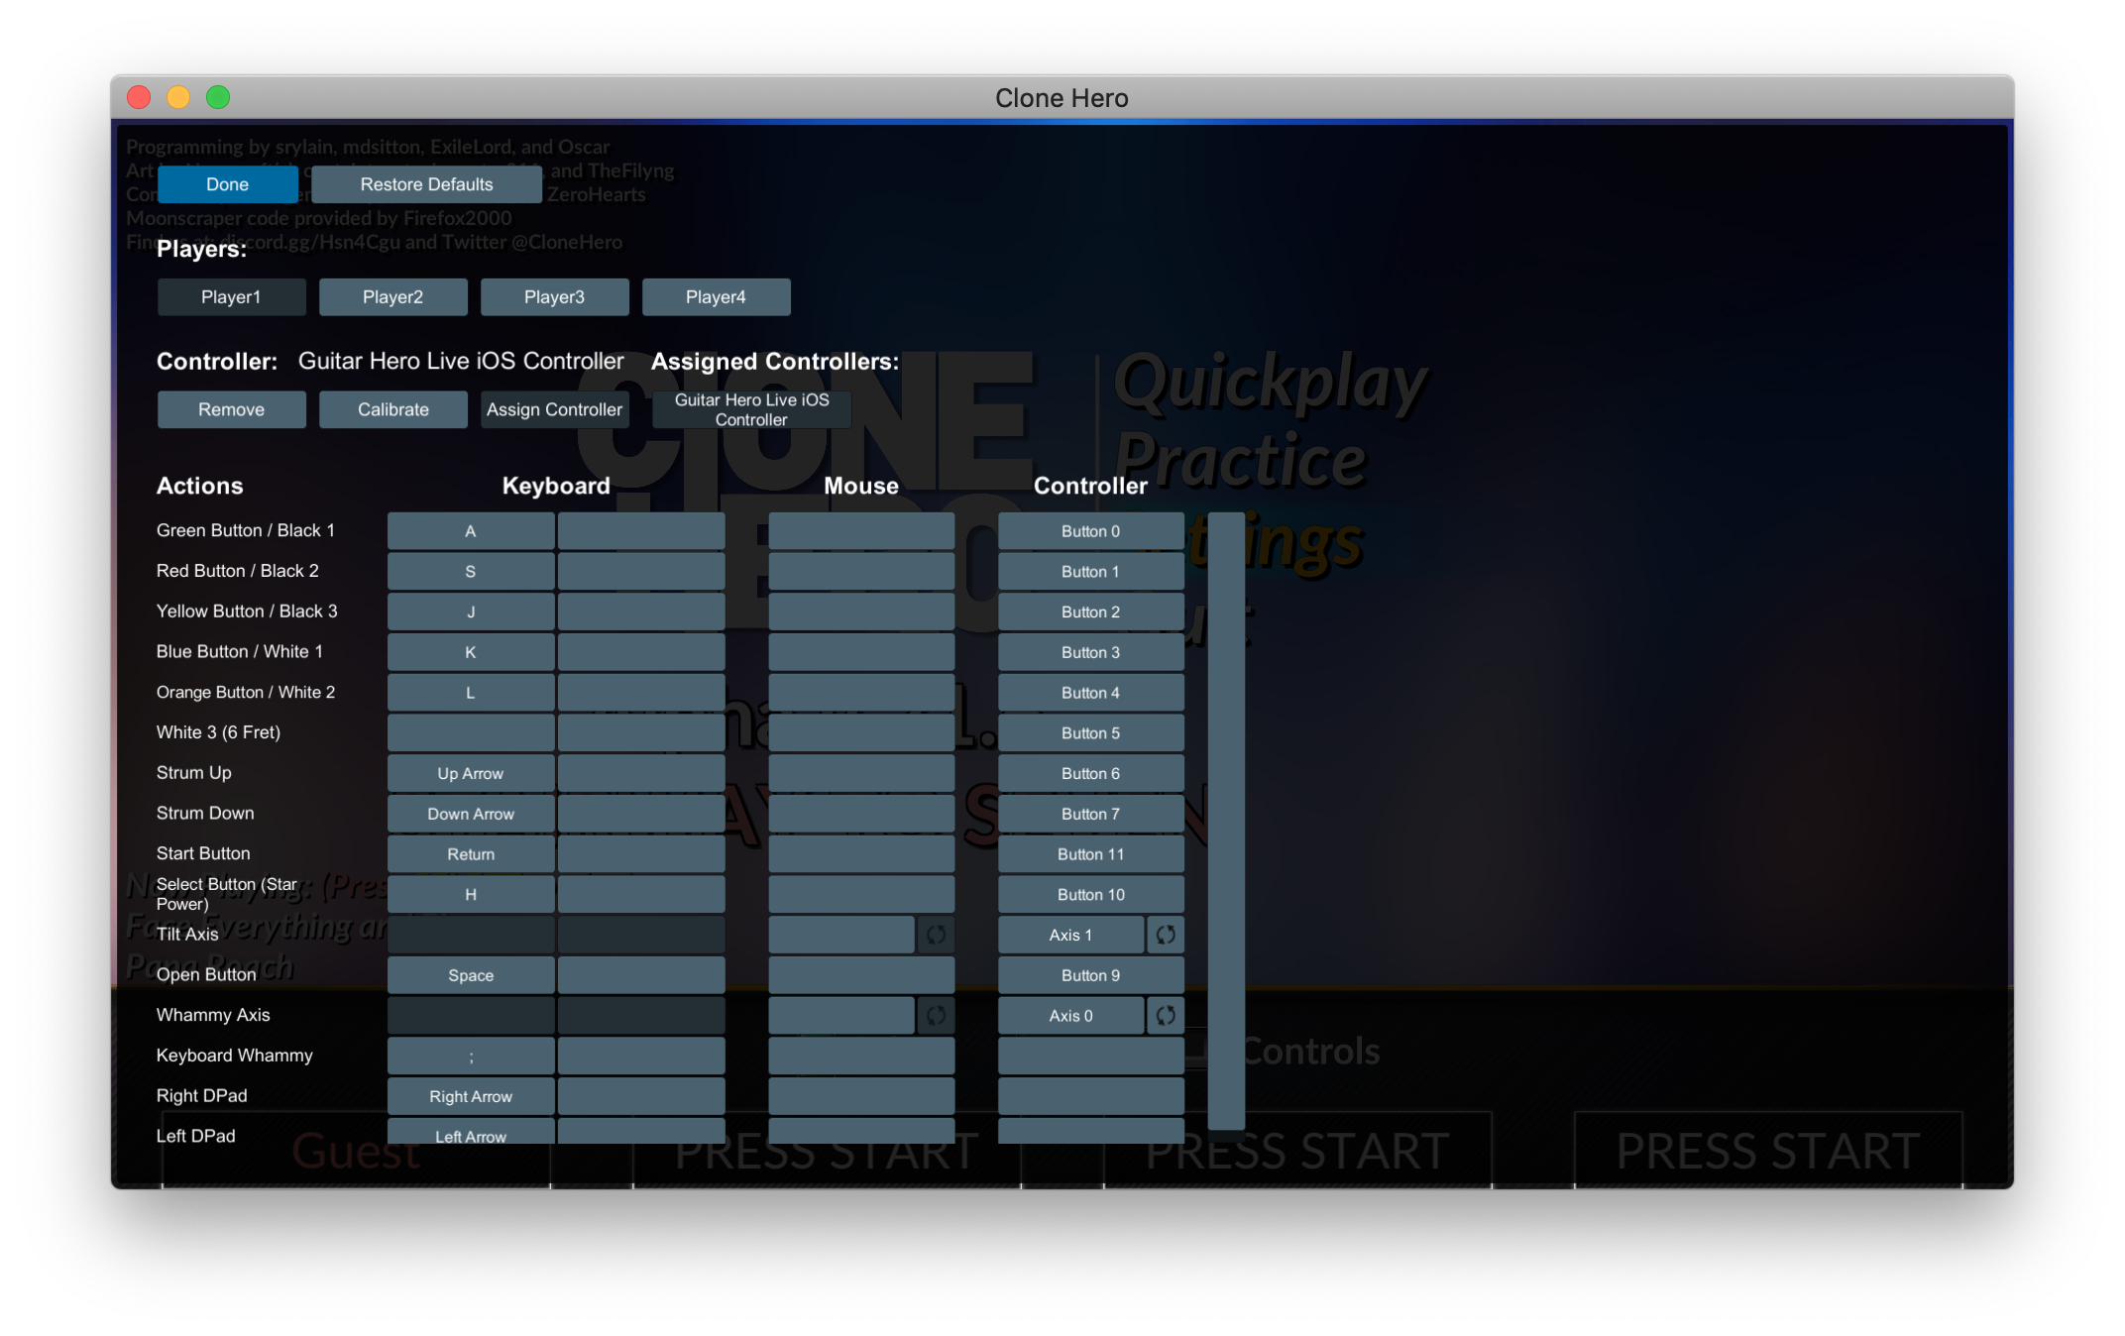This screenshot has width=2125, height=1336.
Task: Click empty White 3 keyboard binding field
Action: [470, 732]
